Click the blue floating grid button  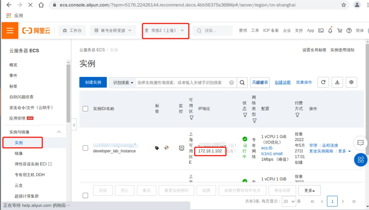(361, 160)
